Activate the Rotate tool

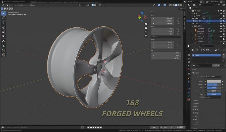coord(4,27)
